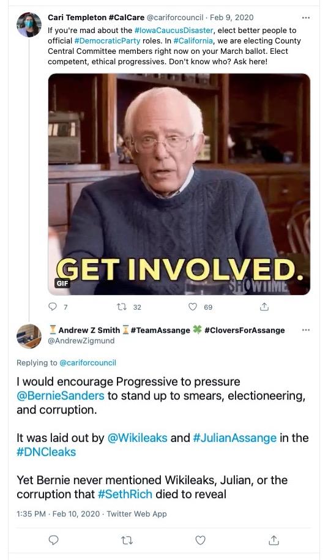This screenshot has height=560, width=328.
Task: Like the tweet with 69 likes
Action: point(193,307)
